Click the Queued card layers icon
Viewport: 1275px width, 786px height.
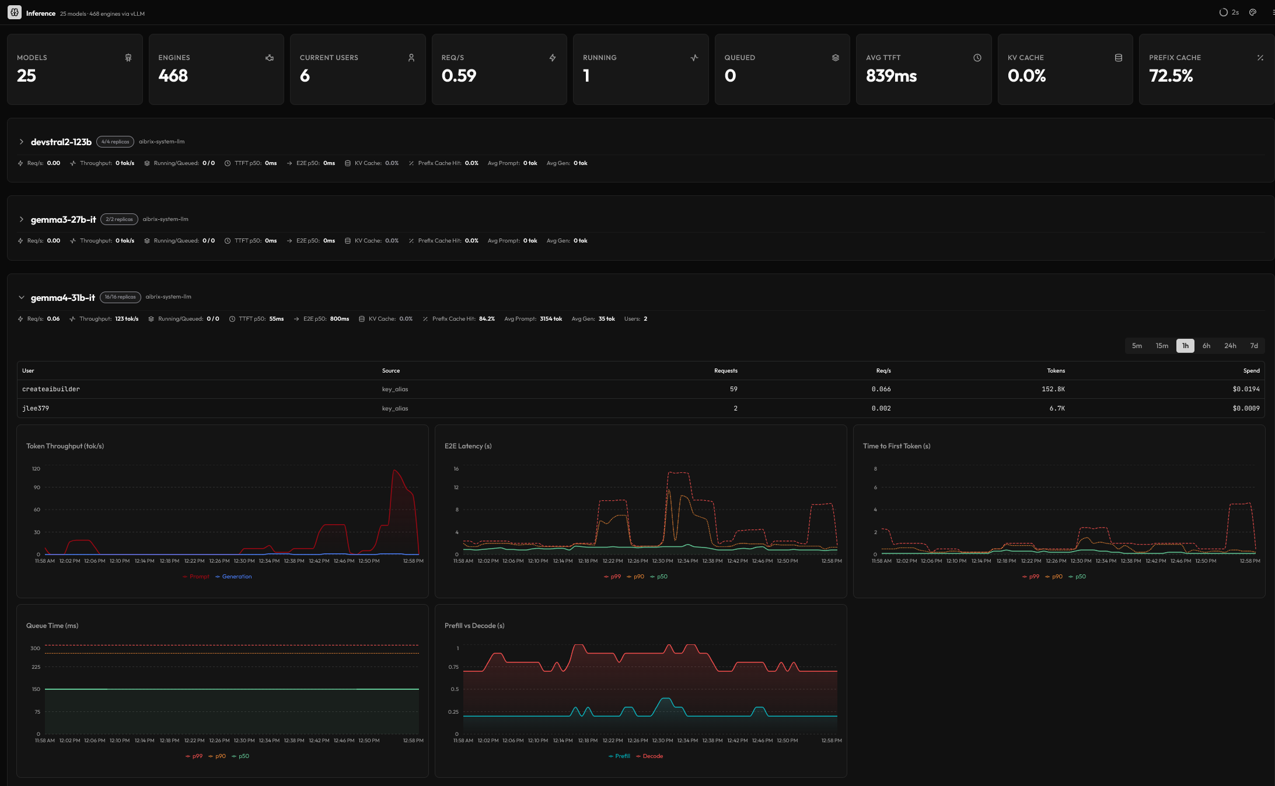[x=836, y=58]
